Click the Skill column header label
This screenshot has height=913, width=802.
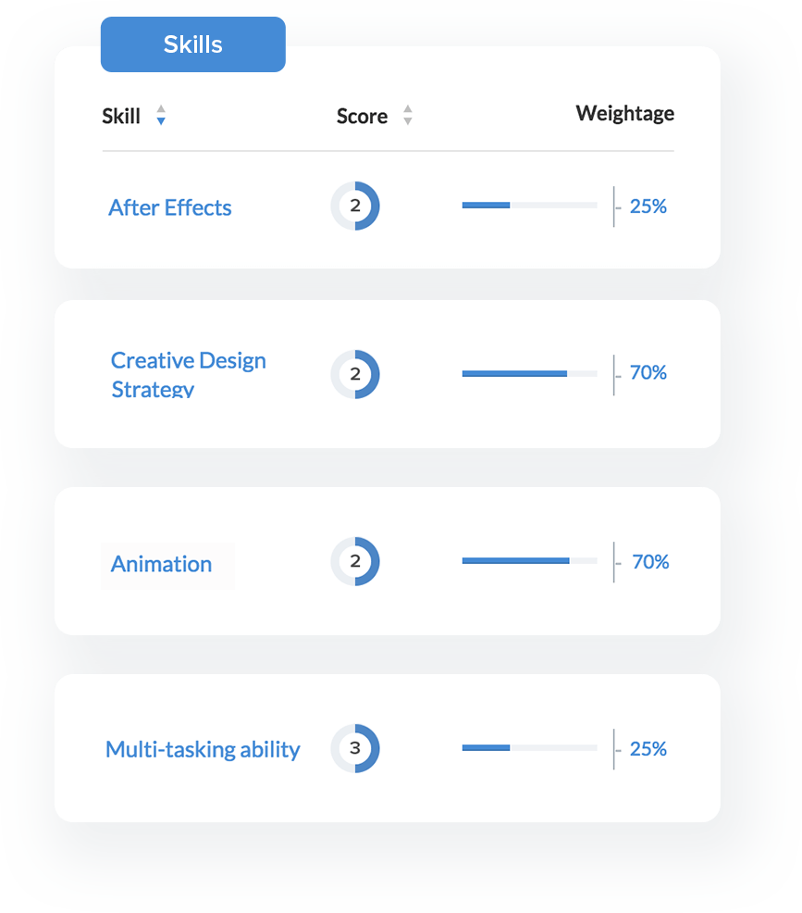[121, 116]
